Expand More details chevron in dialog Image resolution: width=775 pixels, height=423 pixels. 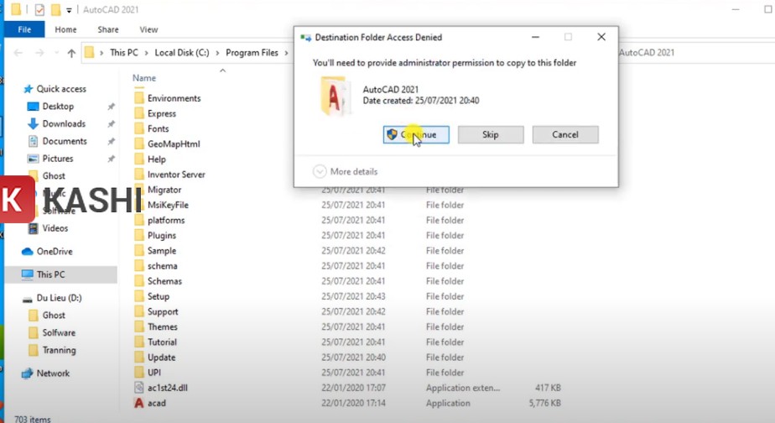pyautogui.click(x=320, y=171)
